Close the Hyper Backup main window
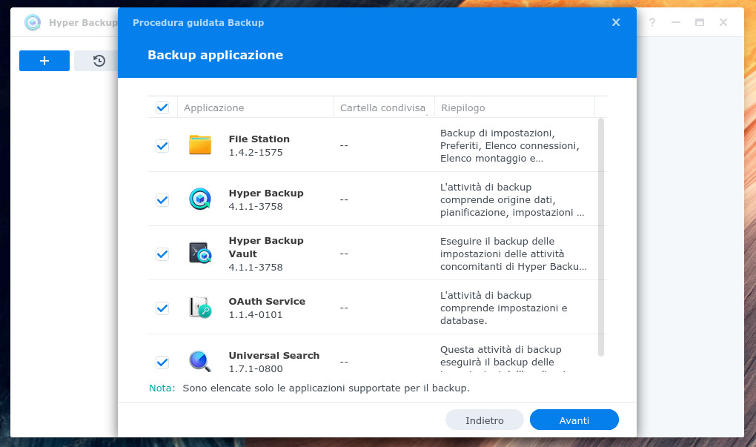The width and height of the screenshot is (756, 447). [x=723, y=22]
